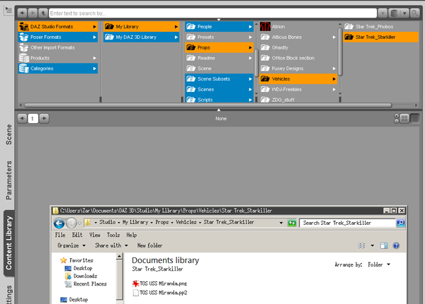Open the Atrion folder
The height and width of the screenshot is (304, 425).
coord(298,26)
